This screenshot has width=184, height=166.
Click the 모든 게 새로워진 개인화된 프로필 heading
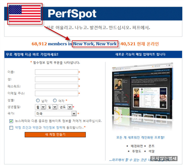coord(140,137)
